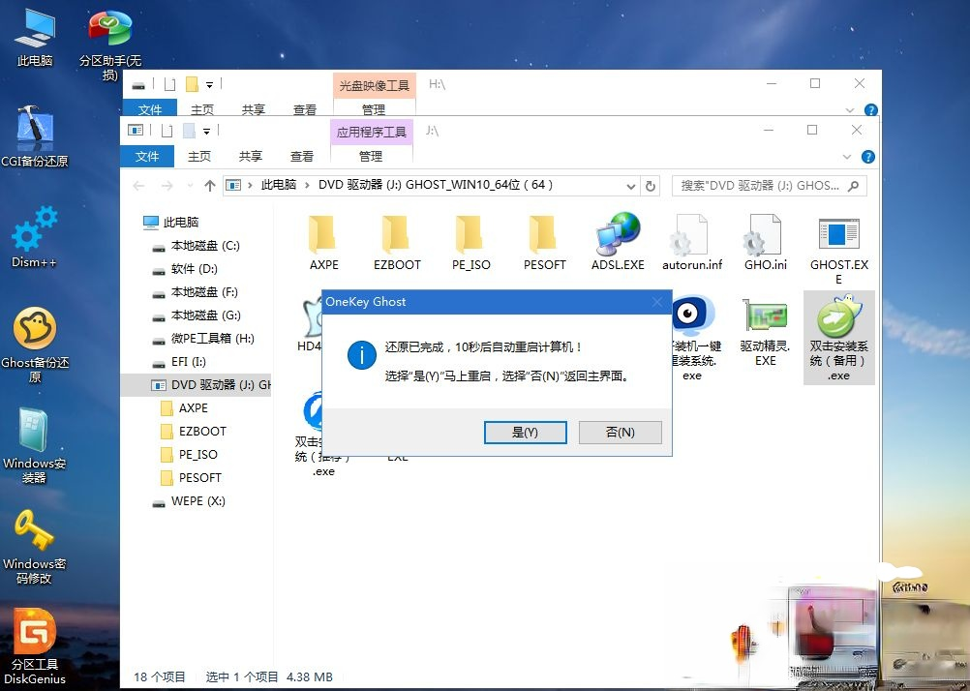This screenshot has height=691, width=970.
Task: Launch 分区工具 DiskGenius desktop icon
Action: click(35, 647)
